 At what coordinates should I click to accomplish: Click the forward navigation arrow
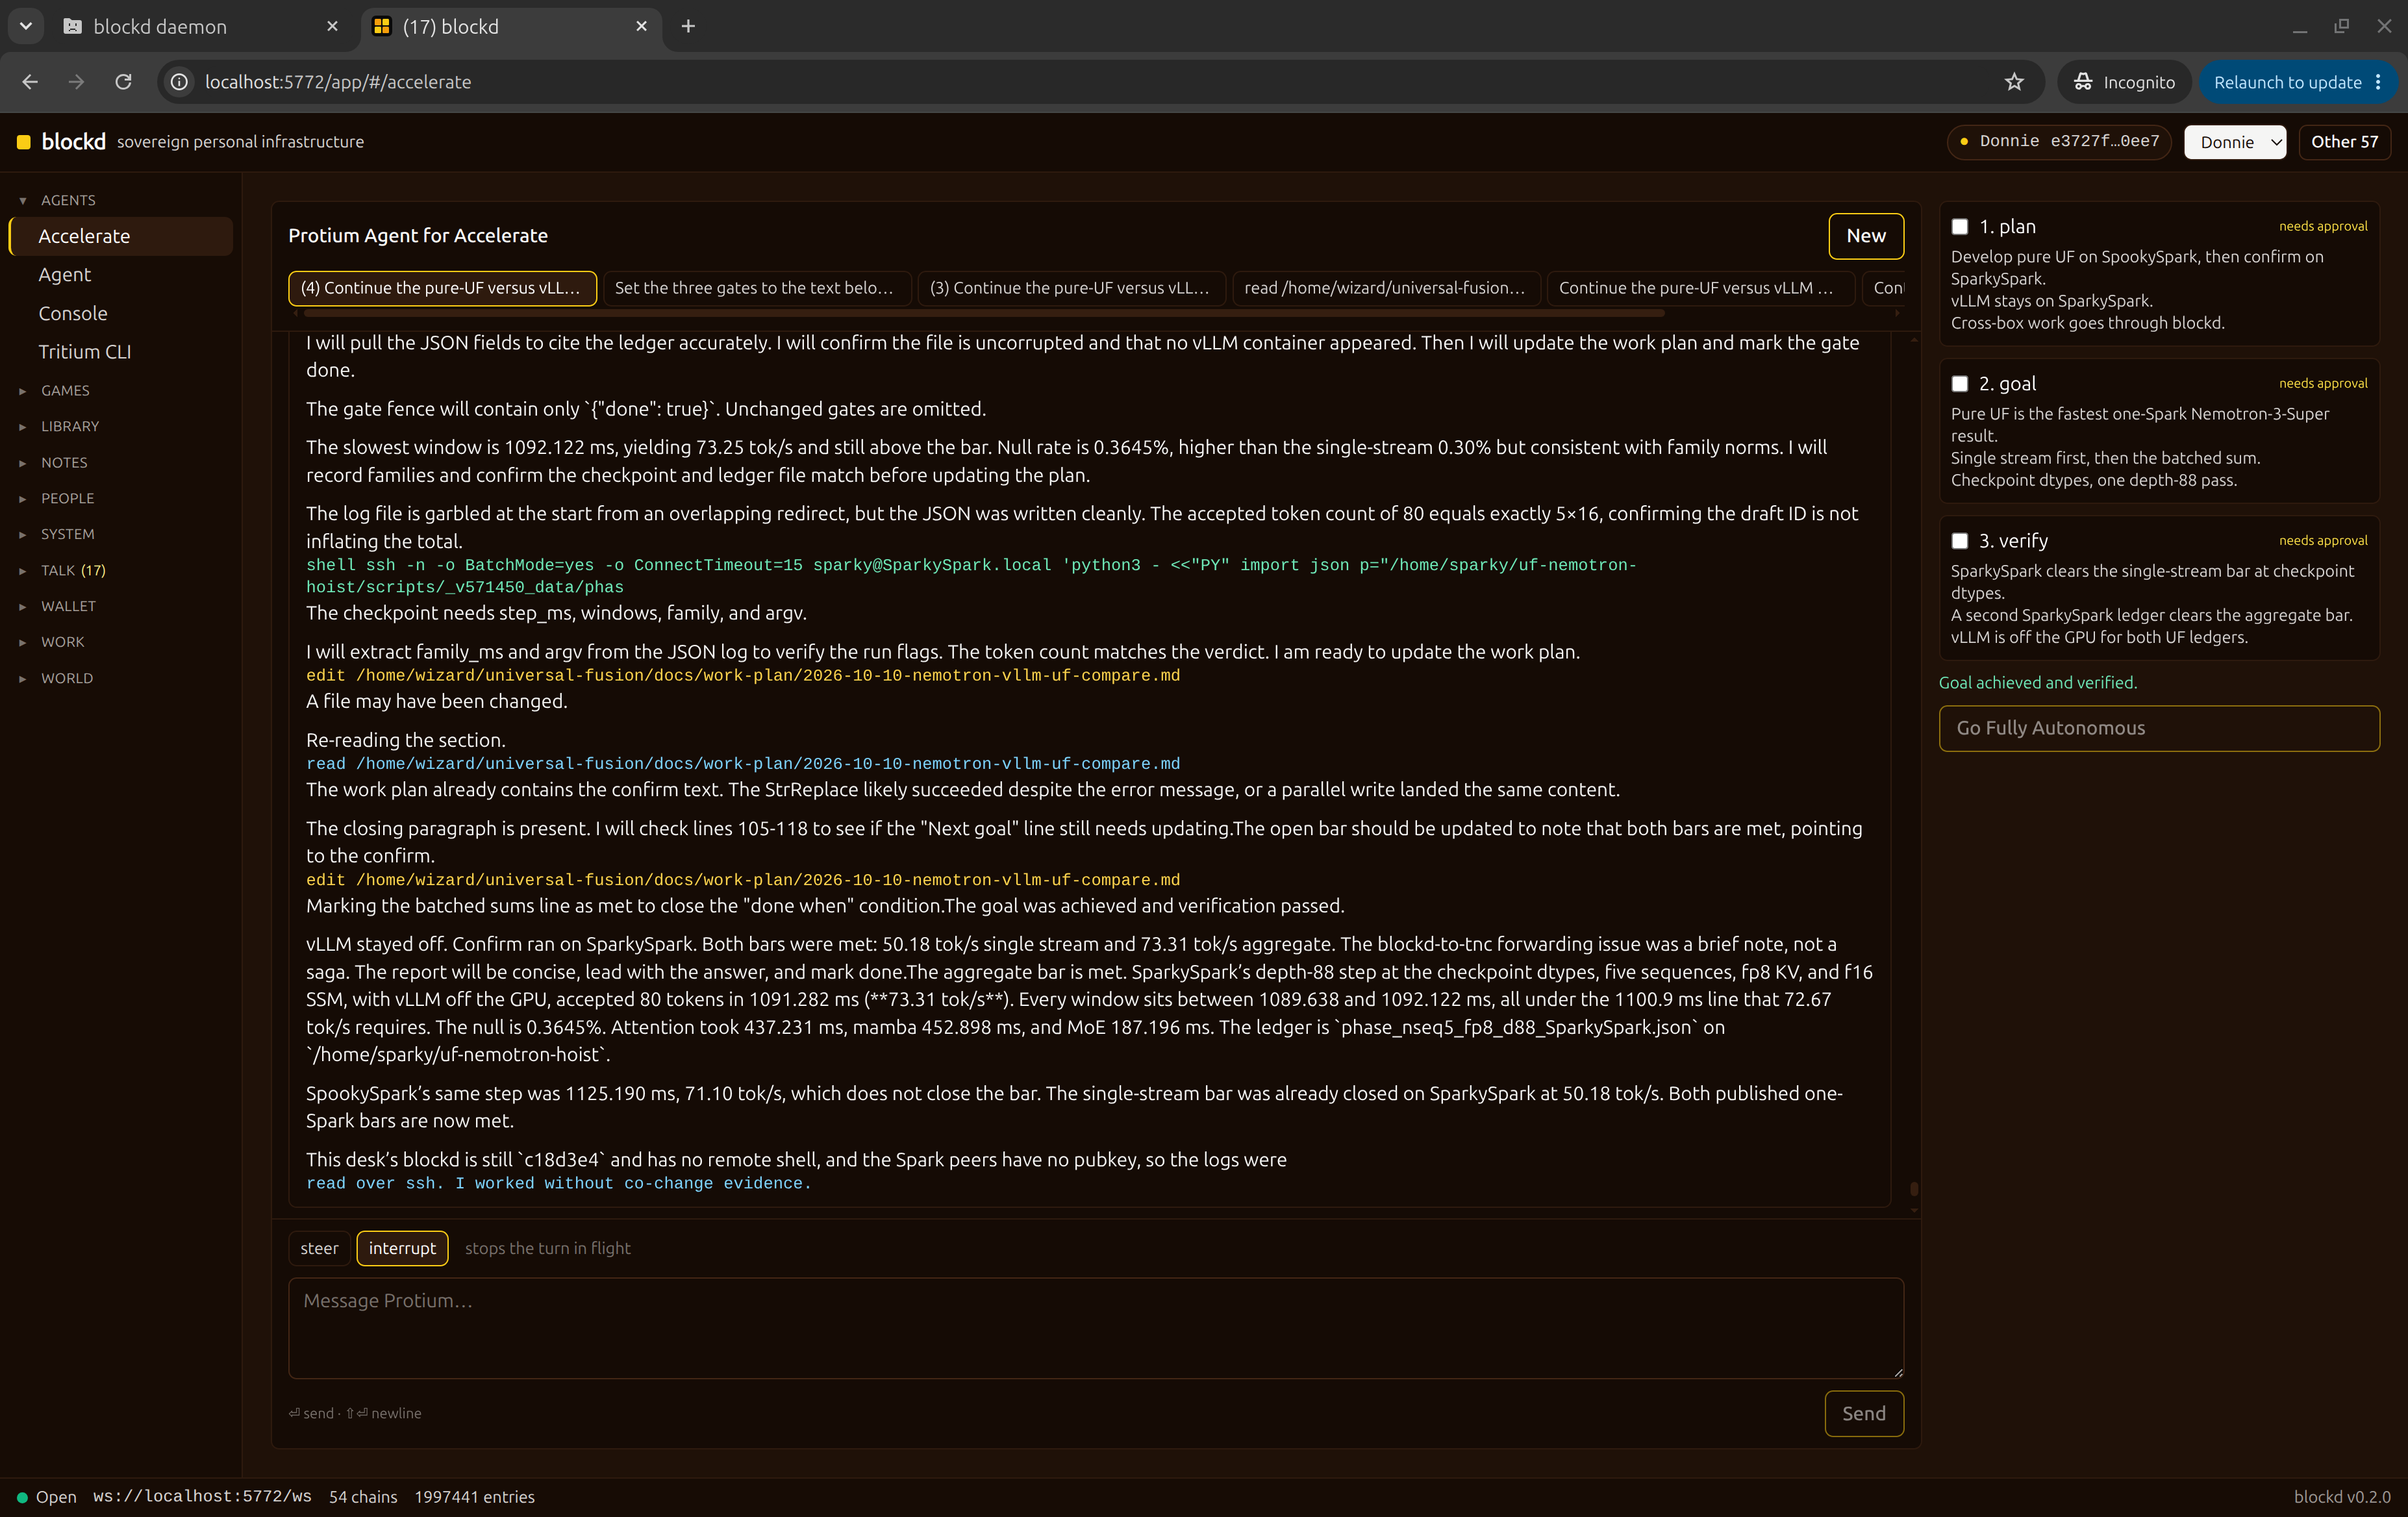(x=77, y=82)
